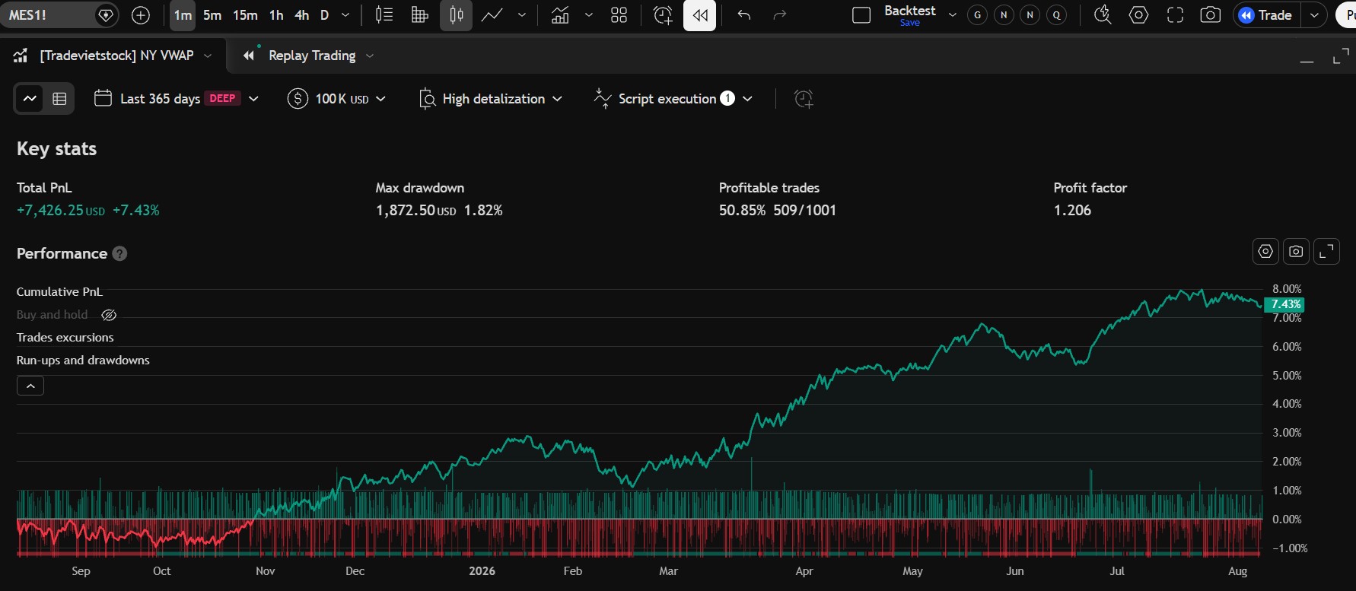Click the Profitable trades 50.85% value
1356x591 pixels.
tap(743, 210)
